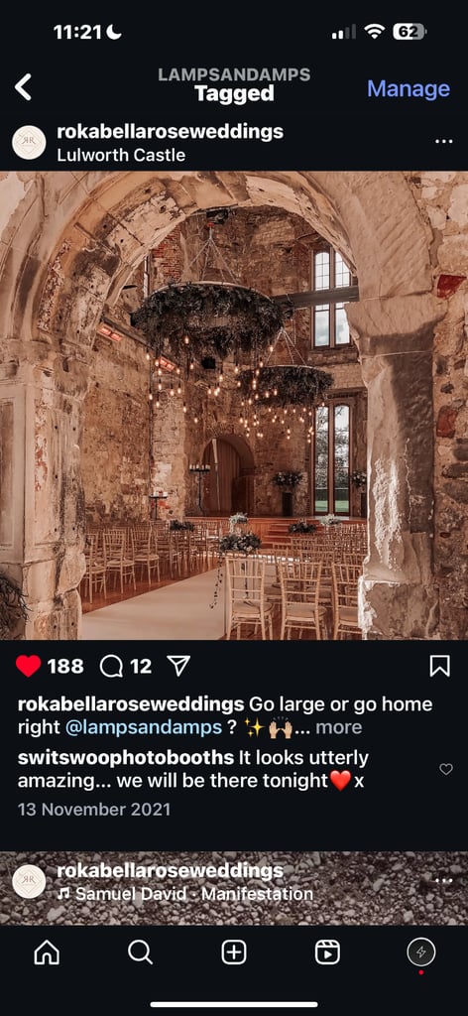468x1016 pixels.
Task: Open @lampsandamps mention link
Action: pos(143,727)
